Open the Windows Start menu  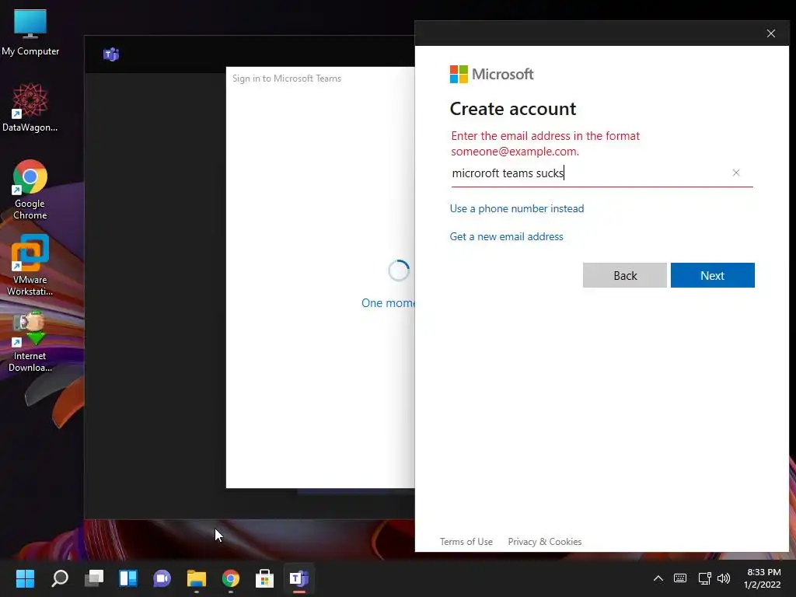pos(25,578)
